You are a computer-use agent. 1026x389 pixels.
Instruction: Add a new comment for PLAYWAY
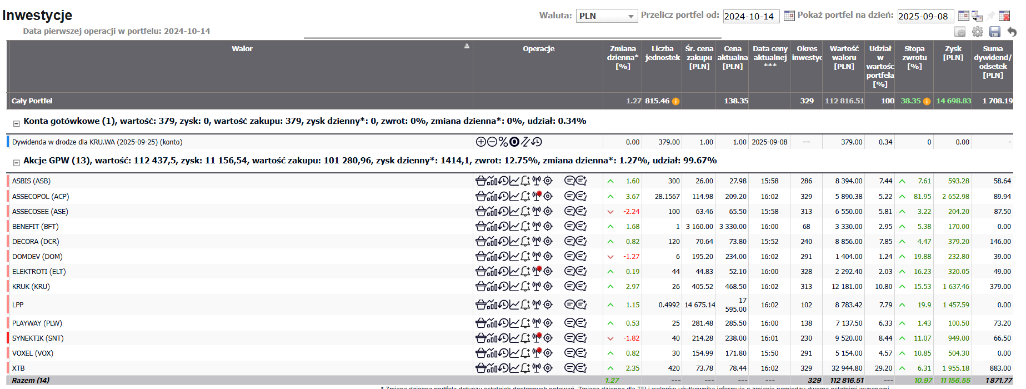(581, 323)
